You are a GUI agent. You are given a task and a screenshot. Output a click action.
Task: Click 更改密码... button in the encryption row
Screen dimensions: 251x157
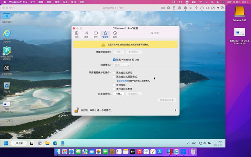[x=134, y=52]
